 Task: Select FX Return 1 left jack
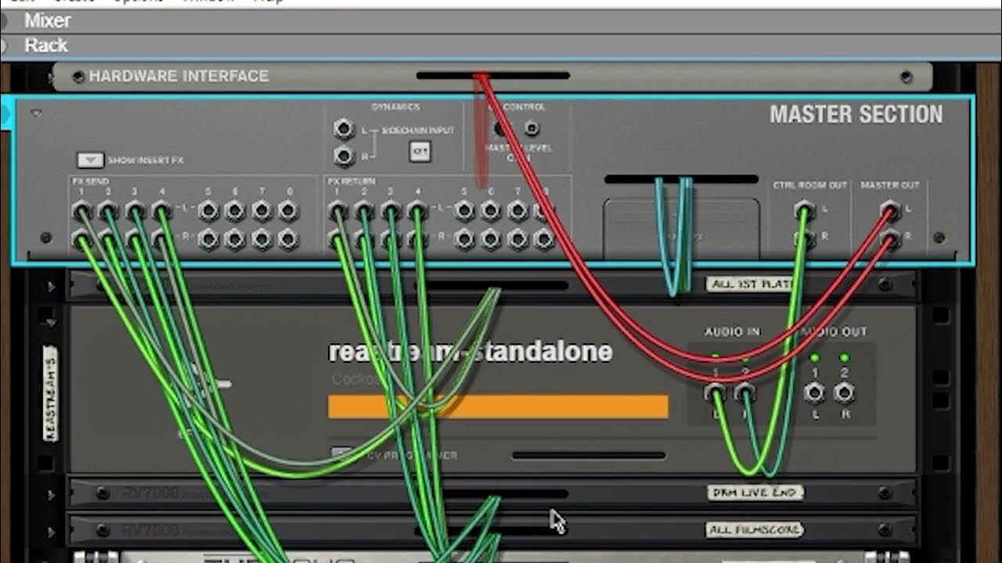(337, 211)
